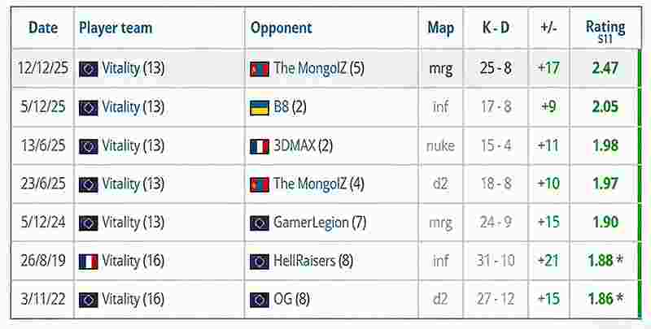Click the Mongolia flag in the 12/12/25 row
The height and width of the screenshot is (329, 651).
tap(260, 69)
